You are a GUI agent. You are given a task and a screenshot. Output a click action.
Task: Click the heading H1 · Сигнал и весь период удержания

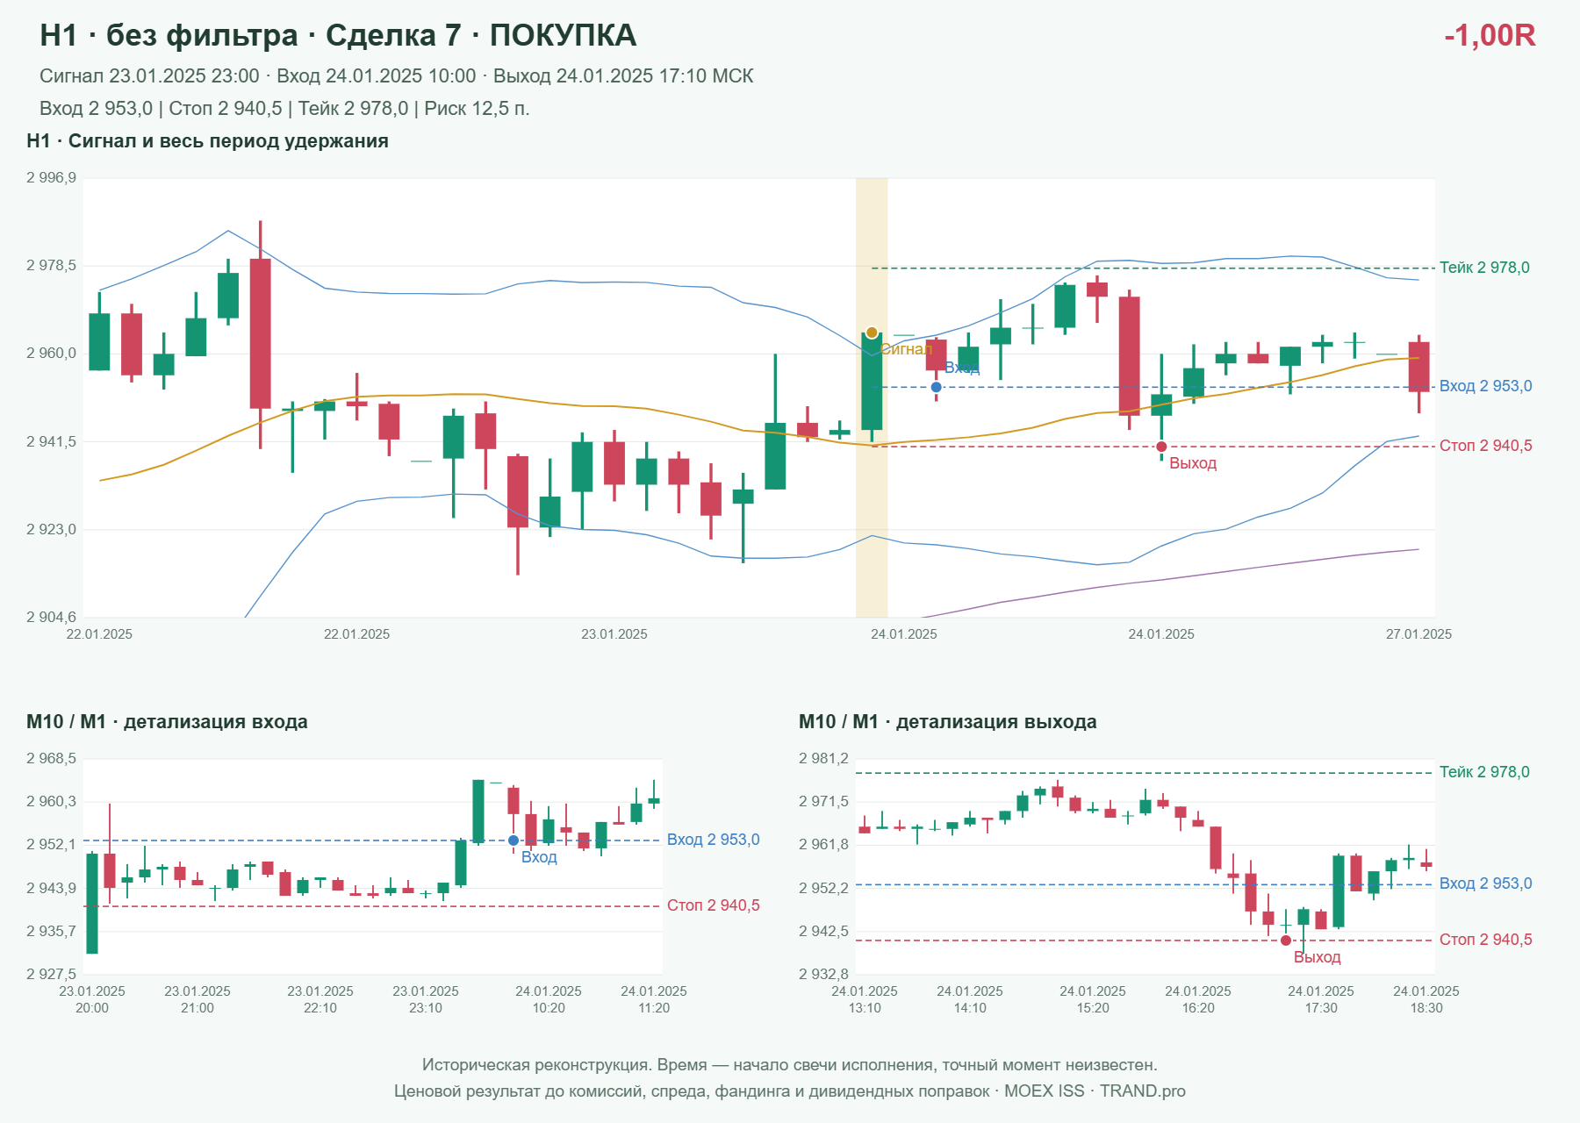coord(207,141)
